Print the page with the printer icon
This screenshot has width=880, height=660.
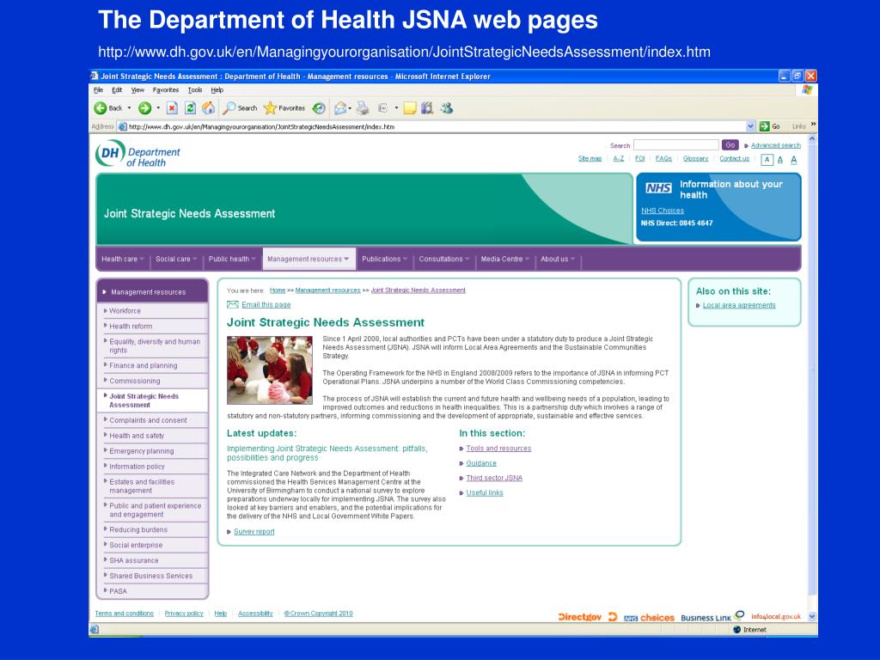click(x=364, y=107)
